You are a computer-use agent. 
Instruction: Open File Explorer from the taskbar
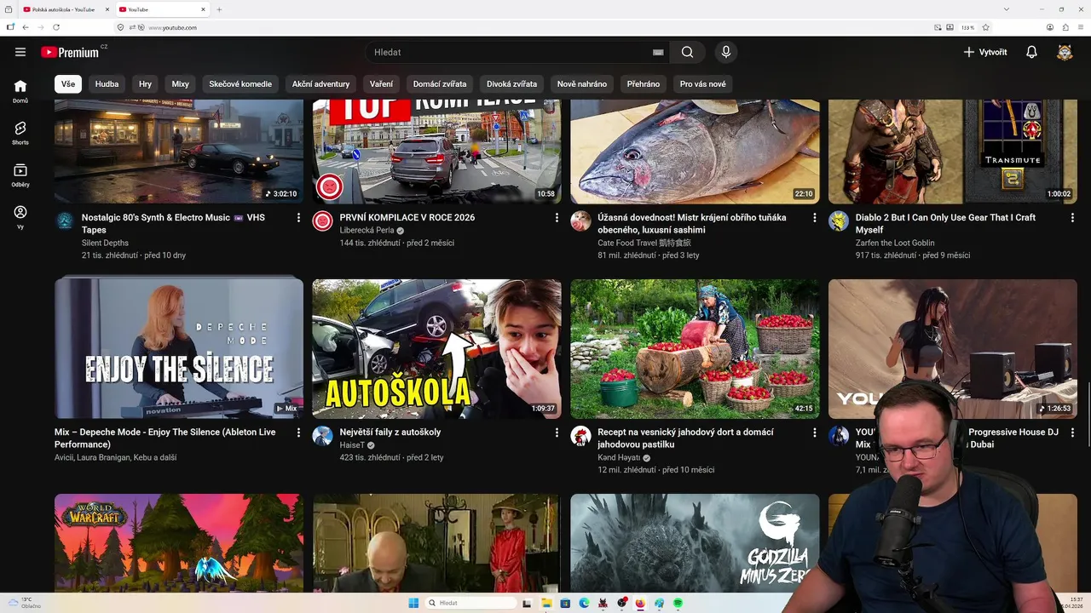[546, 603]
